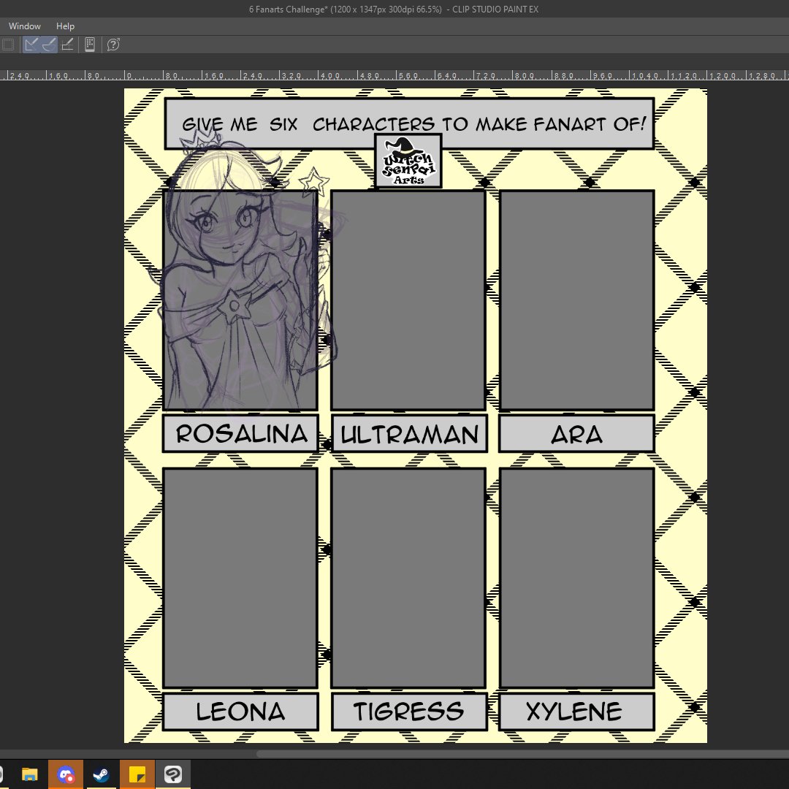The width and height of the screenshot is (789, 789).
Task: Open the tablet device settings icon
Action: [x=90, y=45]
